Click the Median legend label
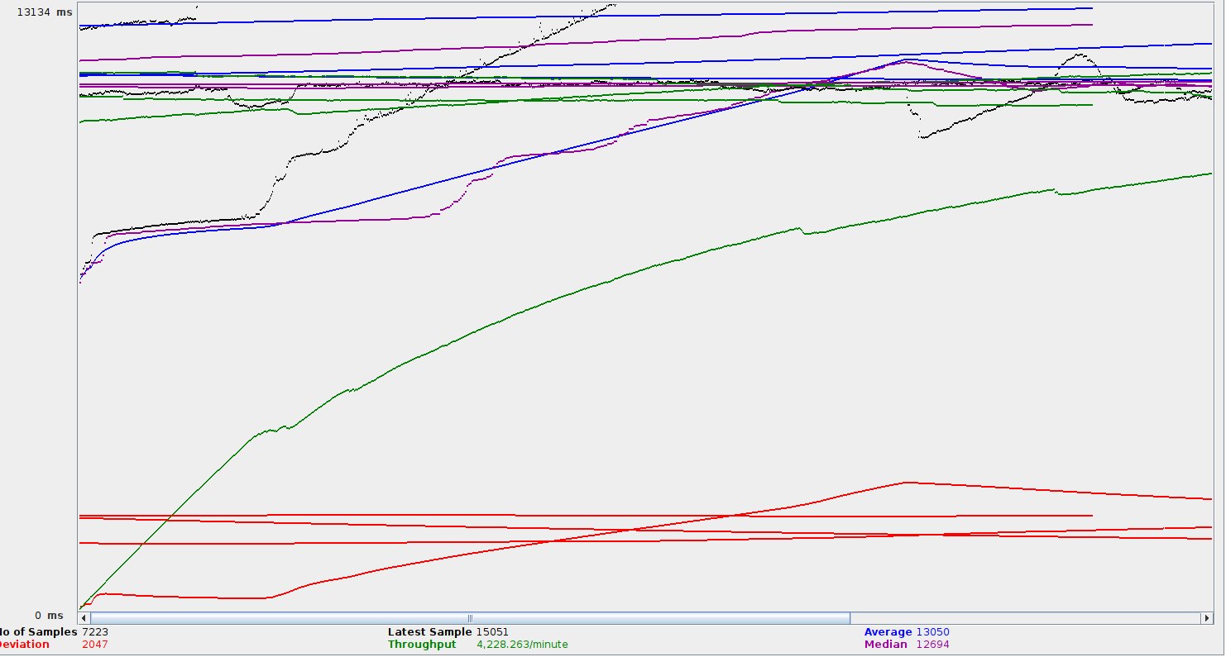 coord(885,645)
